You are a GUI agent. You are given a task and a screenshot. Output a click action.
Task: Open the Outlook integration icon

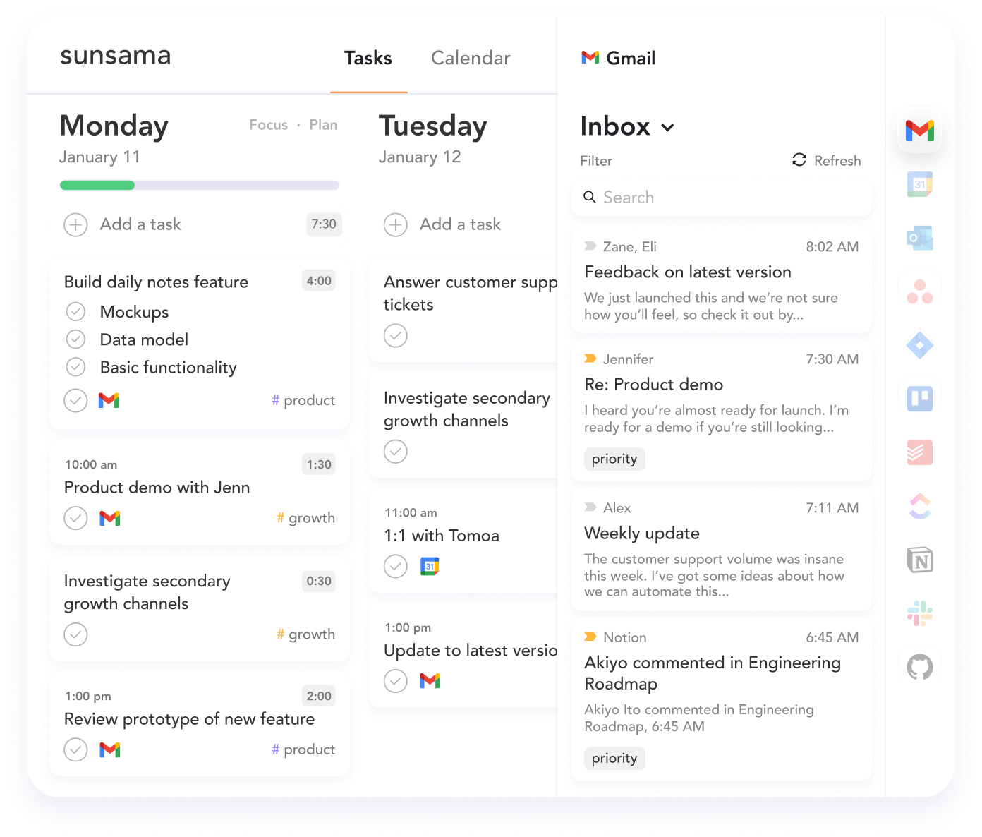(919, 238)
